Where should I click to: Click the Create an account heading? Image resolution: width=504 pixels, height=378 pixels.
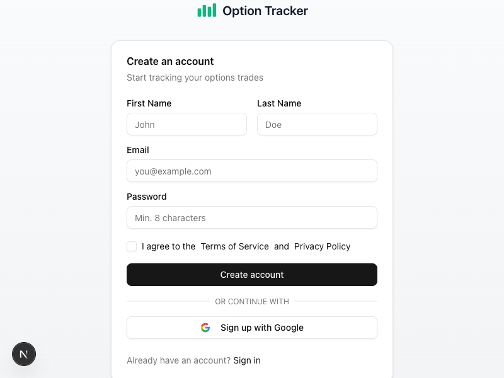[170, 61]
